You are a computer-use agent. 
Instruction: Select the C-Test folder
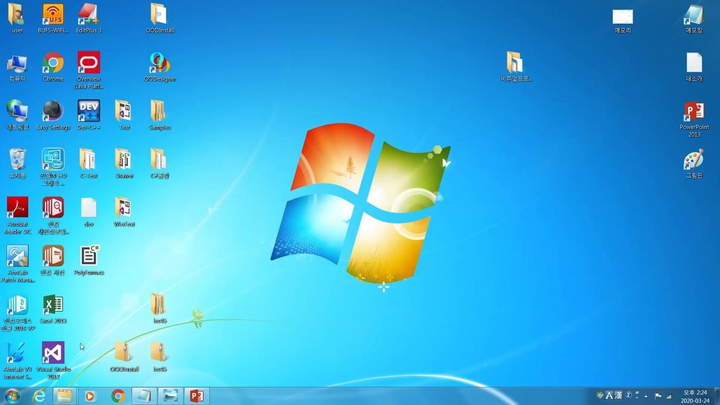pyautogui.click(x=88, y=164)
